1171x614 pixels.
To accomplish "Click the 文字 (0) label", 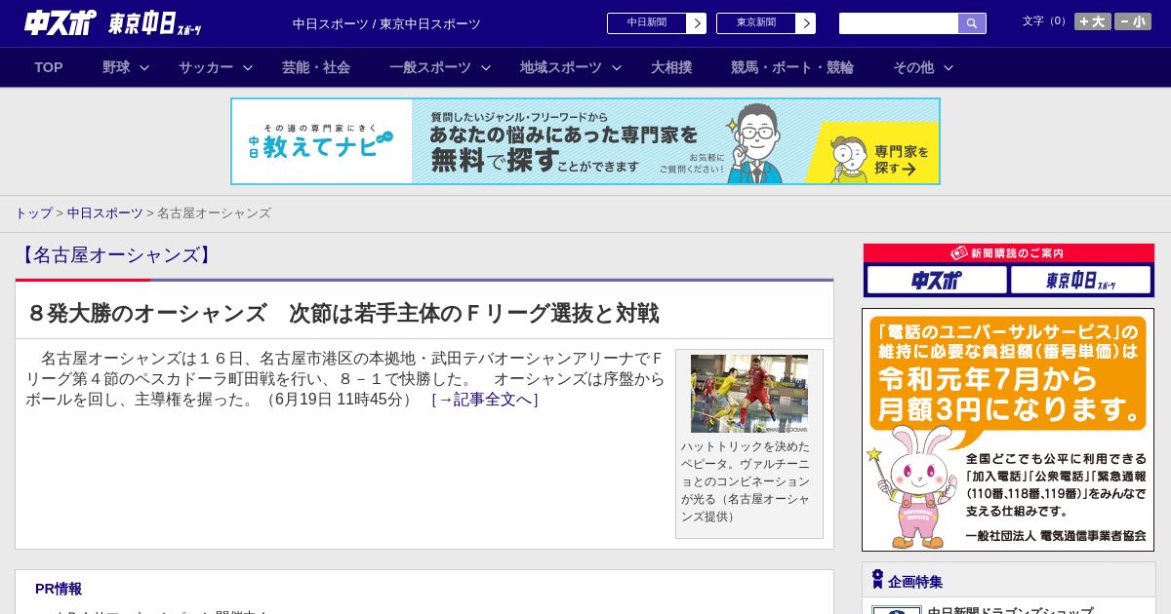I will point(1044,20).
